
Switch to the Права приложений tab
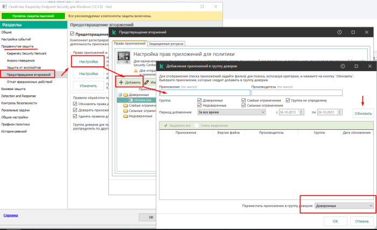tap(130, 44)
